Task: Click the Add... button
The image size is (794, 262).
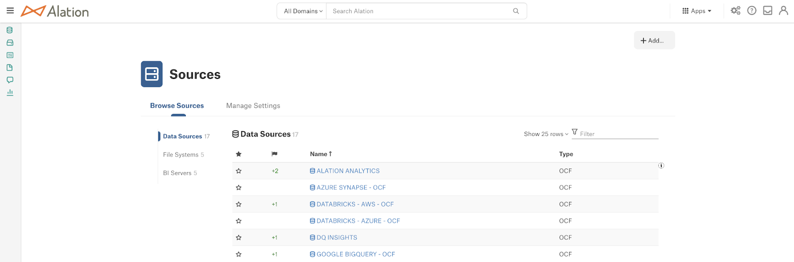Action: 654,40
